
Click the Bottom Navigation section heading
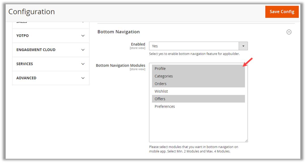[119, 32]
